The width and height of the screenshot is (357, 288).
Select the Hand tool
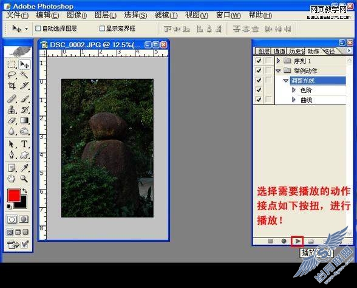point(12,179)
